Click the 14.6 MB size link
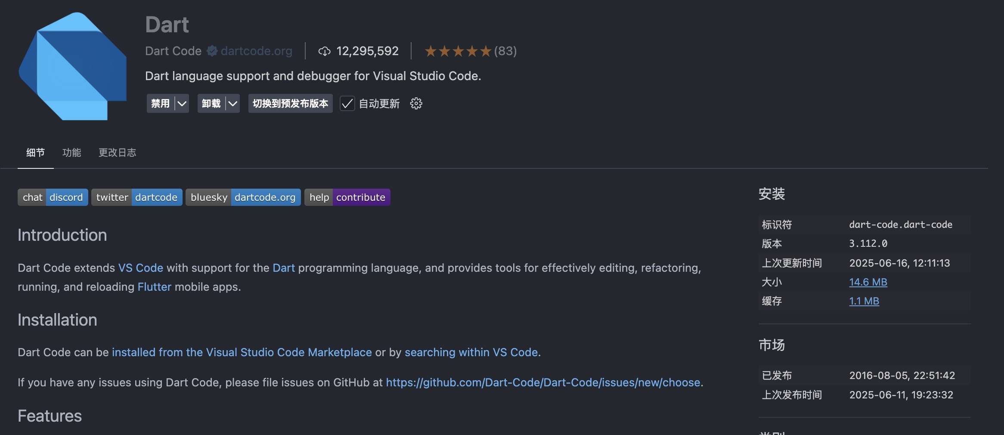The width and height of the screenshot is (1004, 435). click(868, 282)
